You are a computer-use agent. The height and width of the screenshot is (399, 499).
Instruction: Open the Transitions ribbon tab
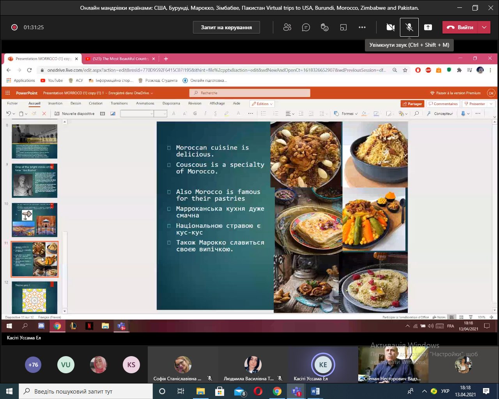(x=119, y=103)
